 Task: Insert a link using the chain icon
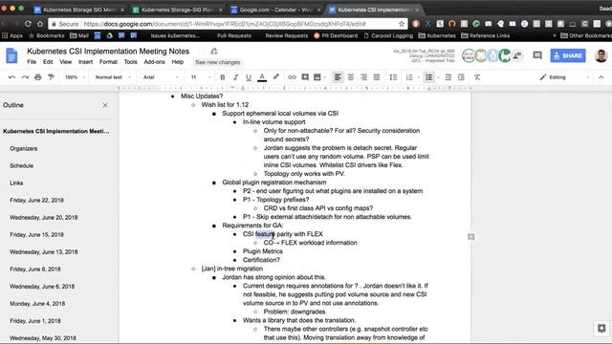pyautogui.click(x=292, y=77)
